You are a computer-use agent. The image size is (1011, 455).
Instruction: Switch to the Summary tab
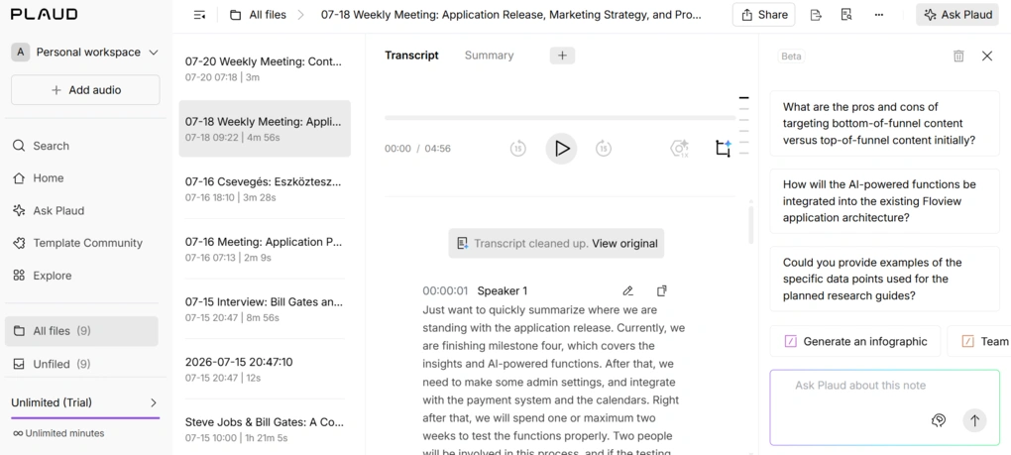tap(489, 56)
